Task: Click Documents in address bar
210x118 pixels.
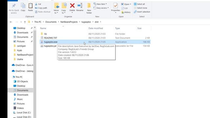Action: pyautogui.click(x=51, y=22)
